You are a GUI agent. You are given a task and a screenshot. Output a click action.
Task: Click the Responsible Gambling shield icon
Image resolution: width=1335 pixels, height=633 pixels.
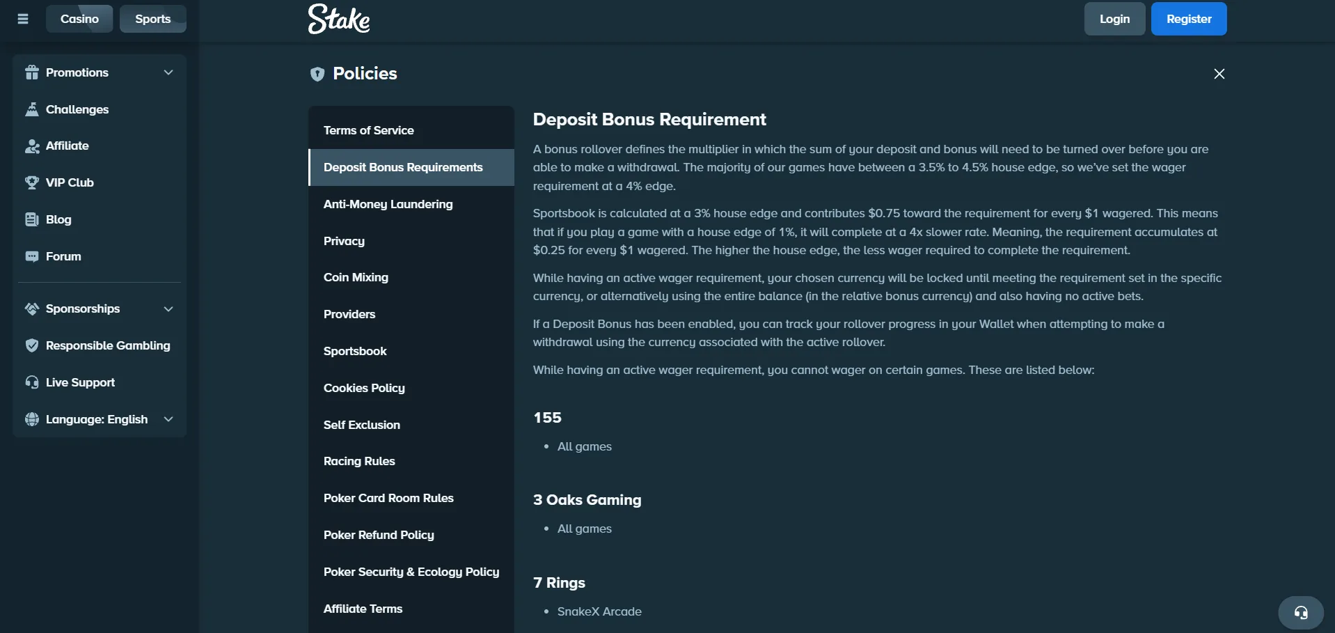click(31, 345)
